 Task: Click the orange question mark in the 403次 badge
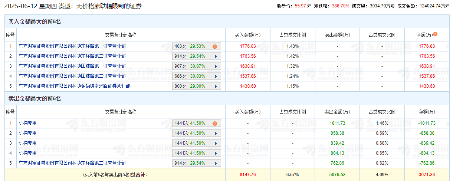click(x=214, y=47)
